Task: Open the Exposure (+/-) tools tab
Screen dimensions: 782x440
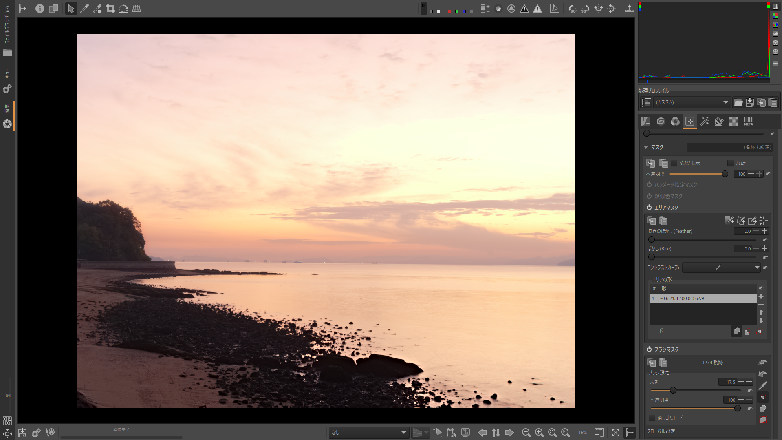Action: pos(645,121)
